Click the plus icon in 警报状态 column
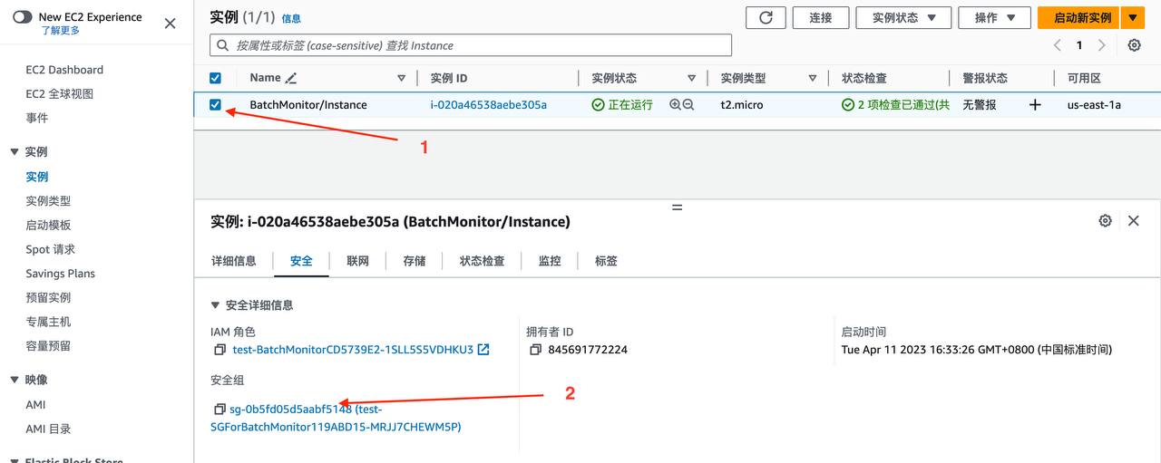 tap(1035, 105)
